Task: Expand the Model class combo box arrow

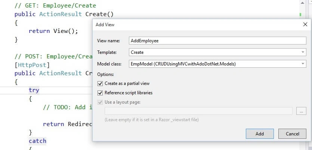Action: 303,64
